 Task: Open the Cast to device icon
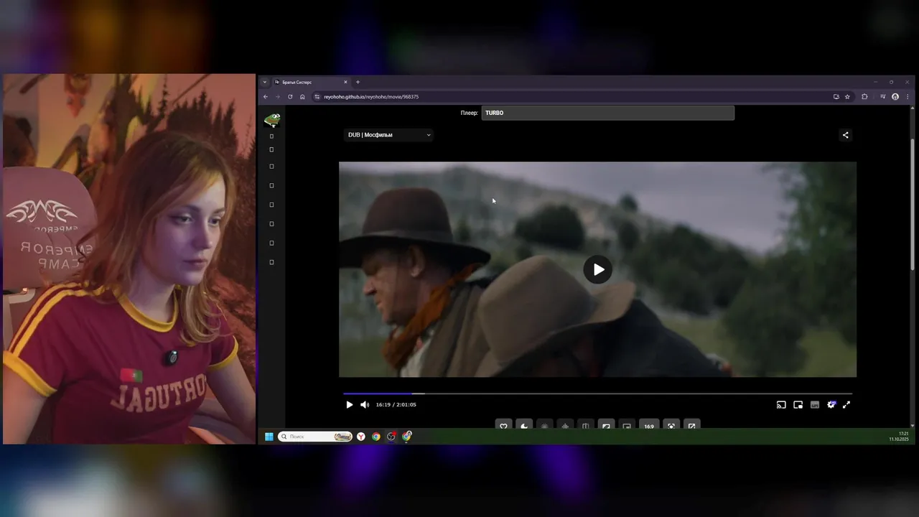click(x=781, y=405)
